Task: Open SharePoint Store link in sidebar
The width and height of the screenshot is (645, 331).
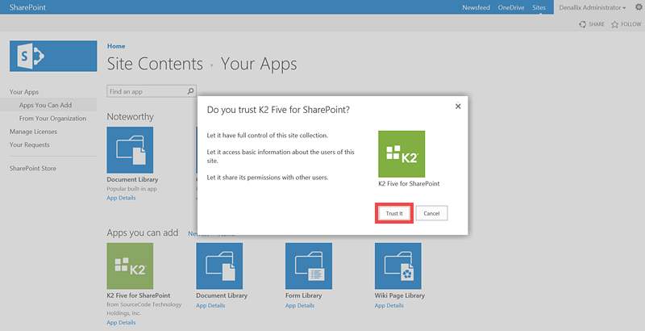Action: [x=33, y=169]
